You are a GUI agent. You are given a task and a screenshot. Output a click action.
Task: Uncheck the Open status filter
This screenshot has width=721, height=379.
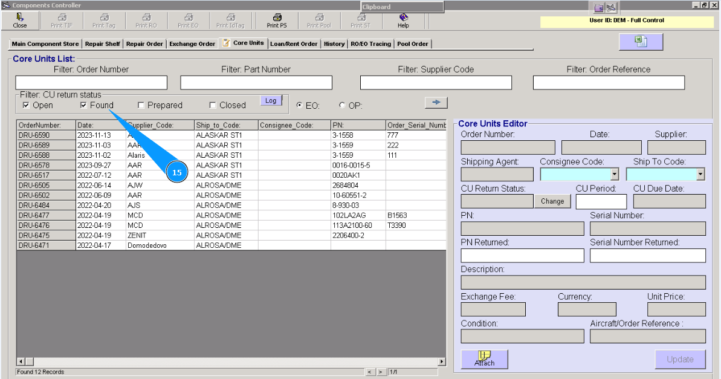[x=26, y=106]
